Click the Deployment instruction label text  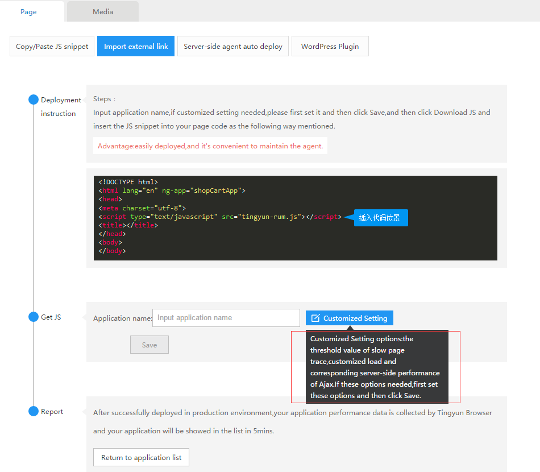point(58,106)
